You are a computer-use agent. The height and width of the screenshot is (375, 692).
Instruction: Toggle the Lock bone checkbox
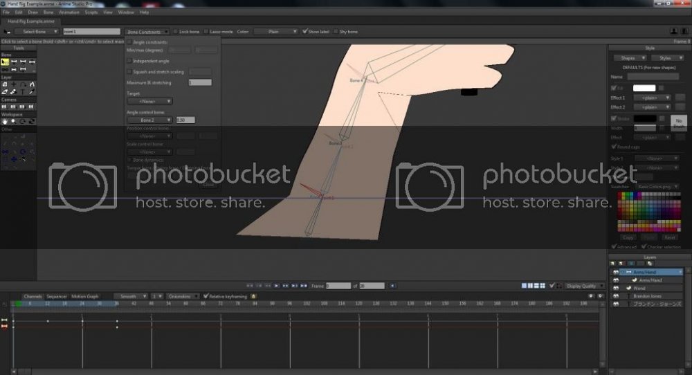coord(176,32)
